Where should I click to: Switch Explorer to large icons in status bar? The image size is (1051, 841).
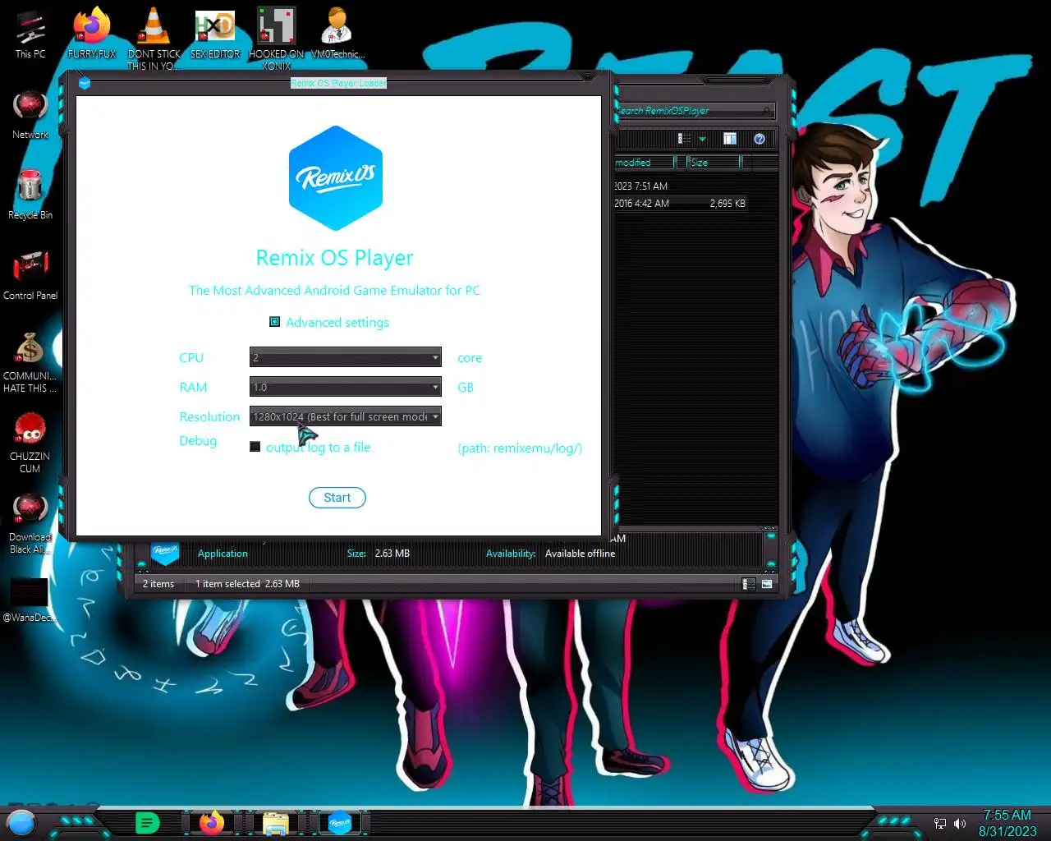767,584
